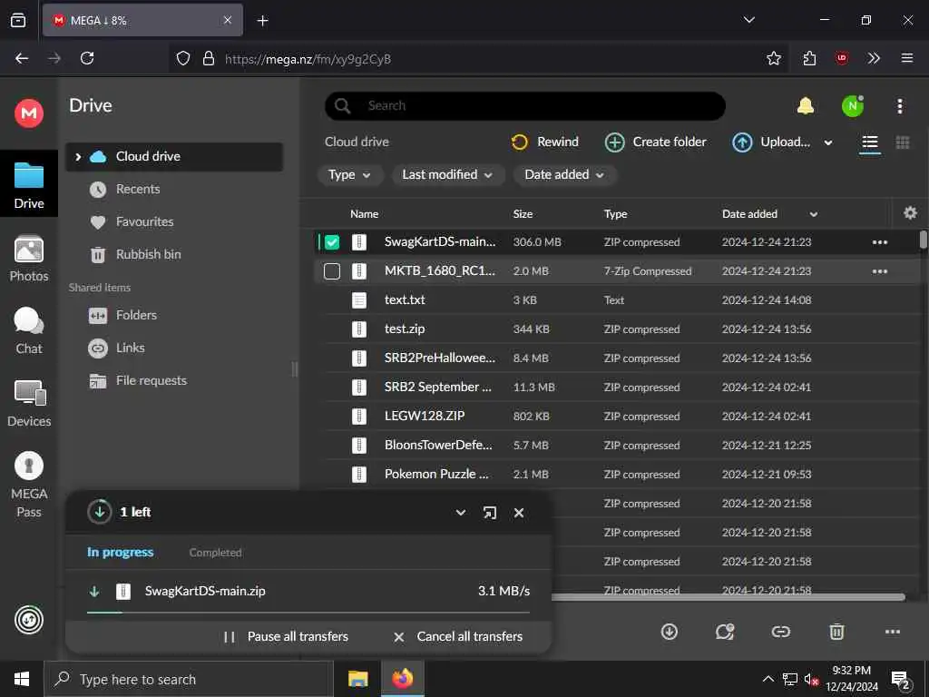The height and width of the screenshot is (697, 929).
Task: Show more browser toolbar tools
Action: pyautogui.click(x=874, y=58)
